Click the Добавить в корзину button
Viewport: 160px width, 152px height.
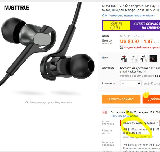(151, 99)
